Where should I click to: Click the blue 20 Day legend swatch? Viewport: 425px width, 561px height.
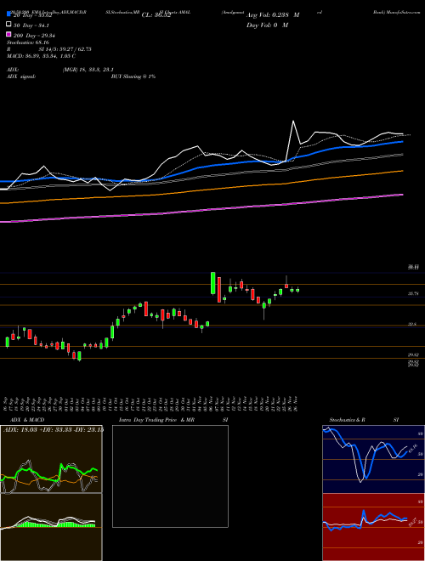[8, 14]
